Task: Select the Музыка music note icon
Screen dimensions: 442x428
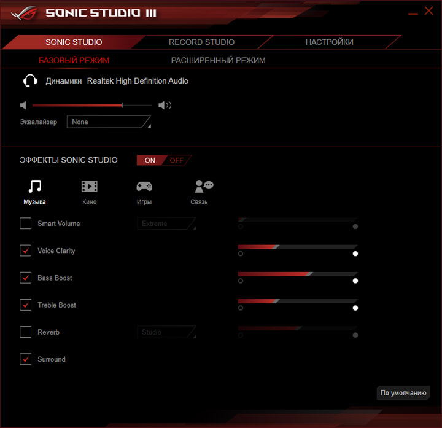Action: (35, 187)
